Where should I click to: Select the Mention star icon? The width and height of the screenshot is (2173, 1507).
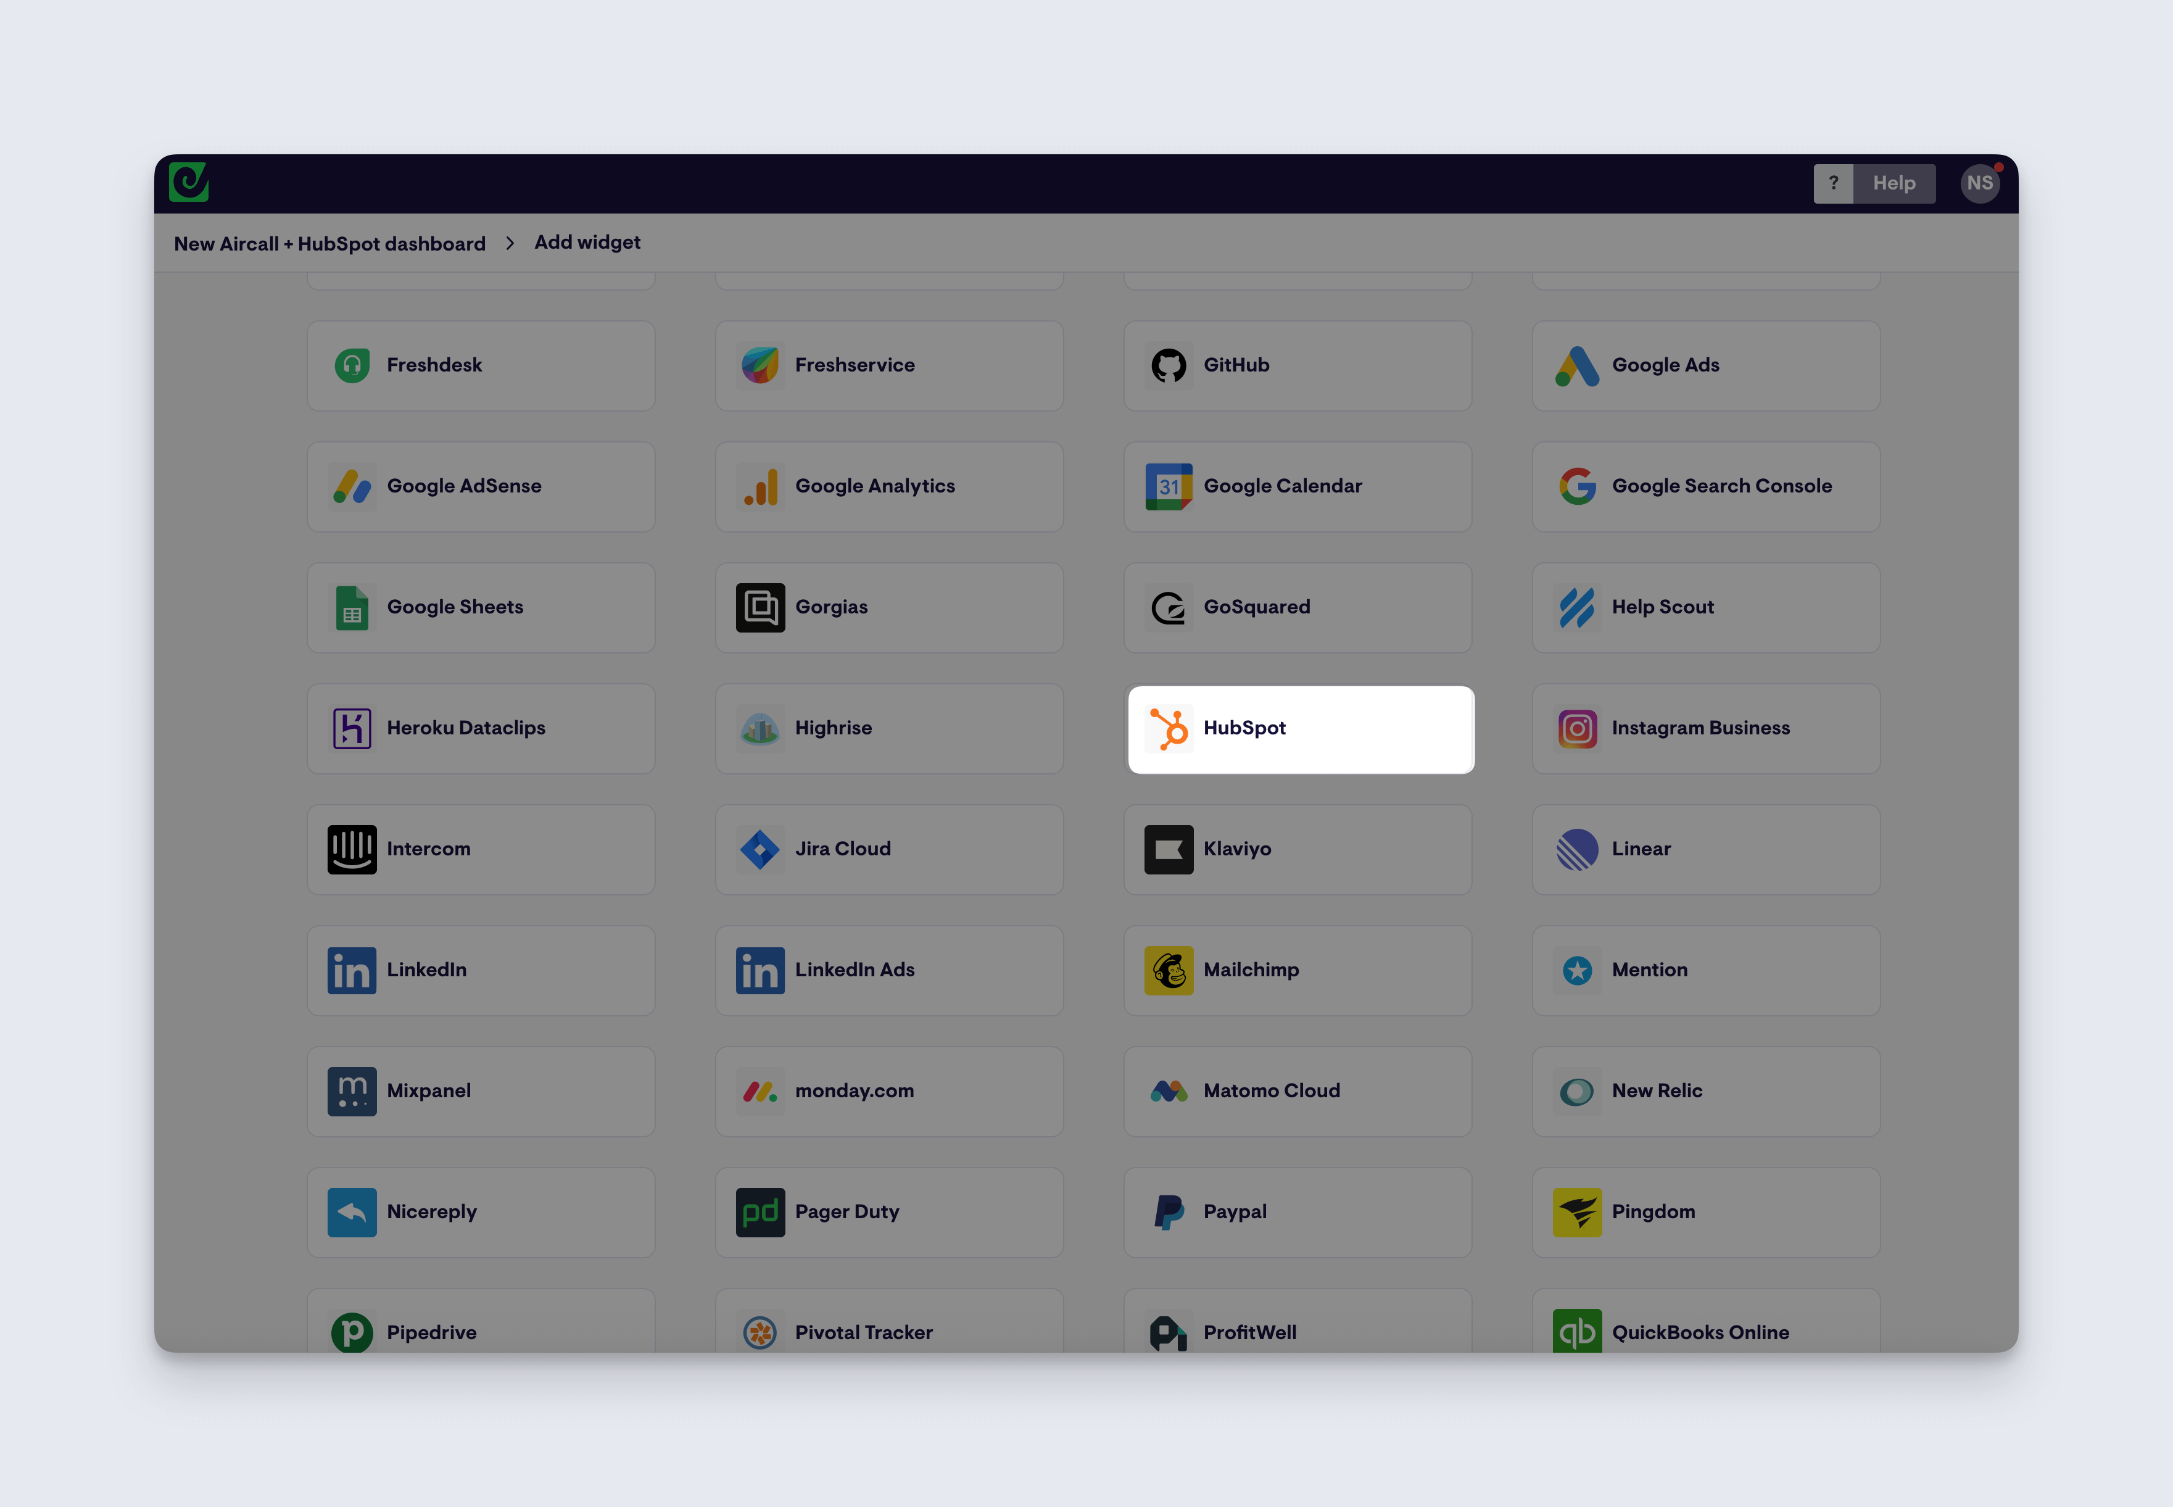[1578, 969]
